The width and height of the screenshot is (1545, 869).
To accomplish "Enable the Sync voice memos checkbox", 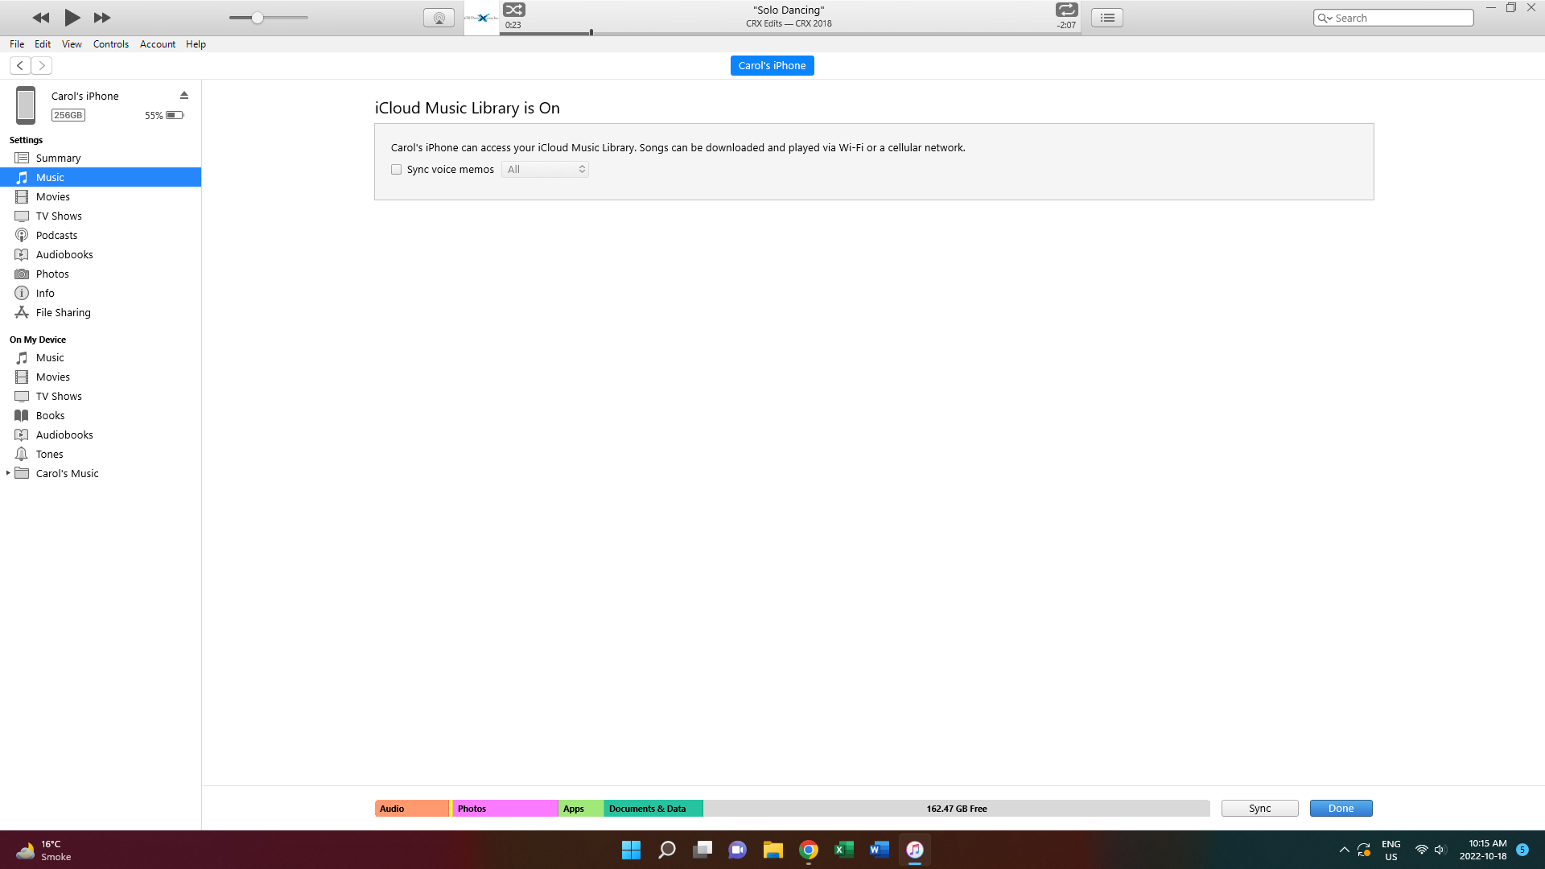I will click(396, 170).
